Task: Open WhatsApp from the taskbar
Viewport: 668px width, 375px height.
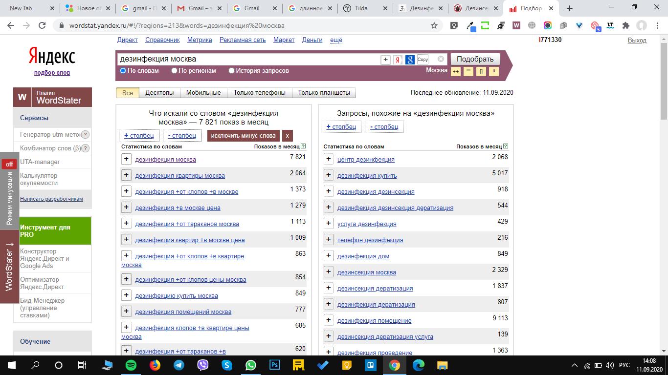Action: (x=250, y=365)
